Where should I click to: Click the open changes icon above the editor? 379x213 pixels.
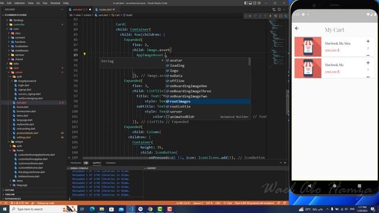click(274, 9)
